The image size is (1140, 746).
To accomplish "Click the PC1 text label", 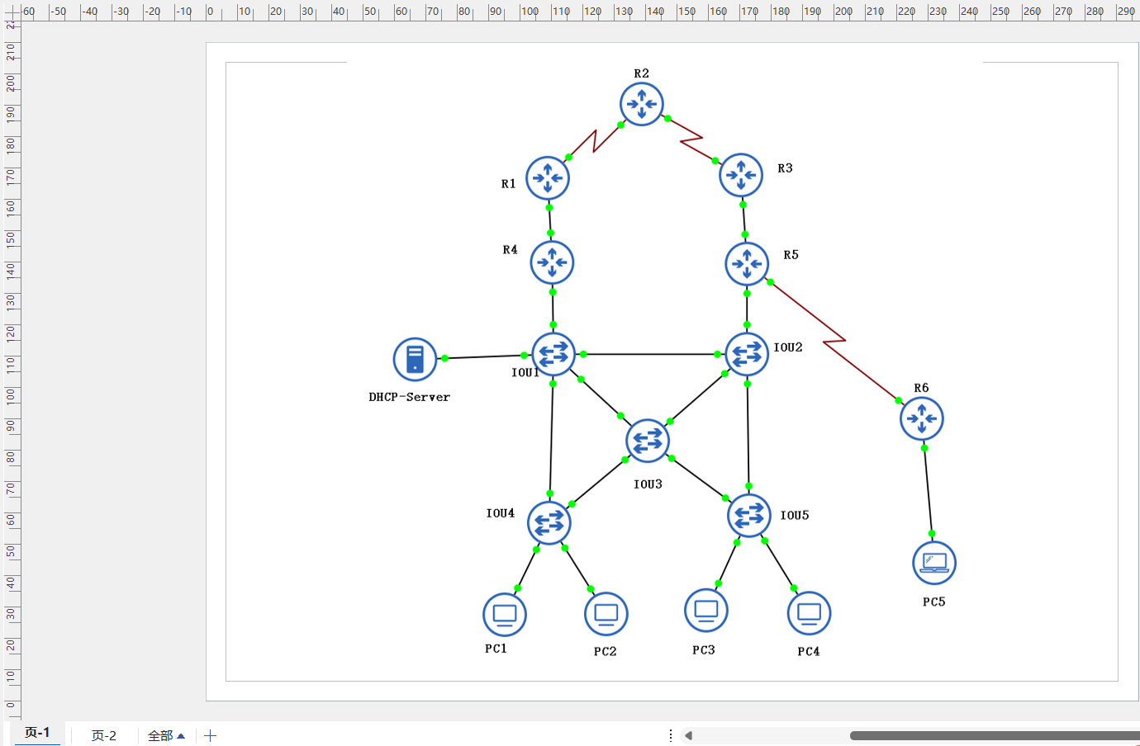I will click(x=496, y=649).
